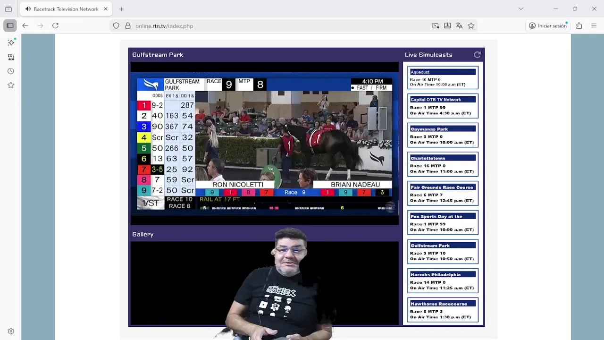
Task: Open a new browser tab
Action: point(121,9)
